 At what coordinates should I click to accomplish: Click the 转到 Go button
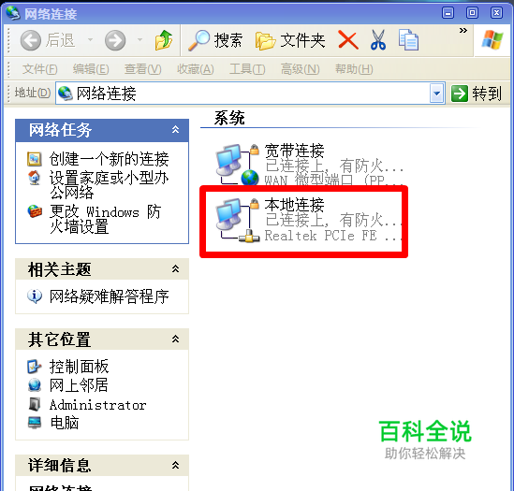(x=476, y=94)
